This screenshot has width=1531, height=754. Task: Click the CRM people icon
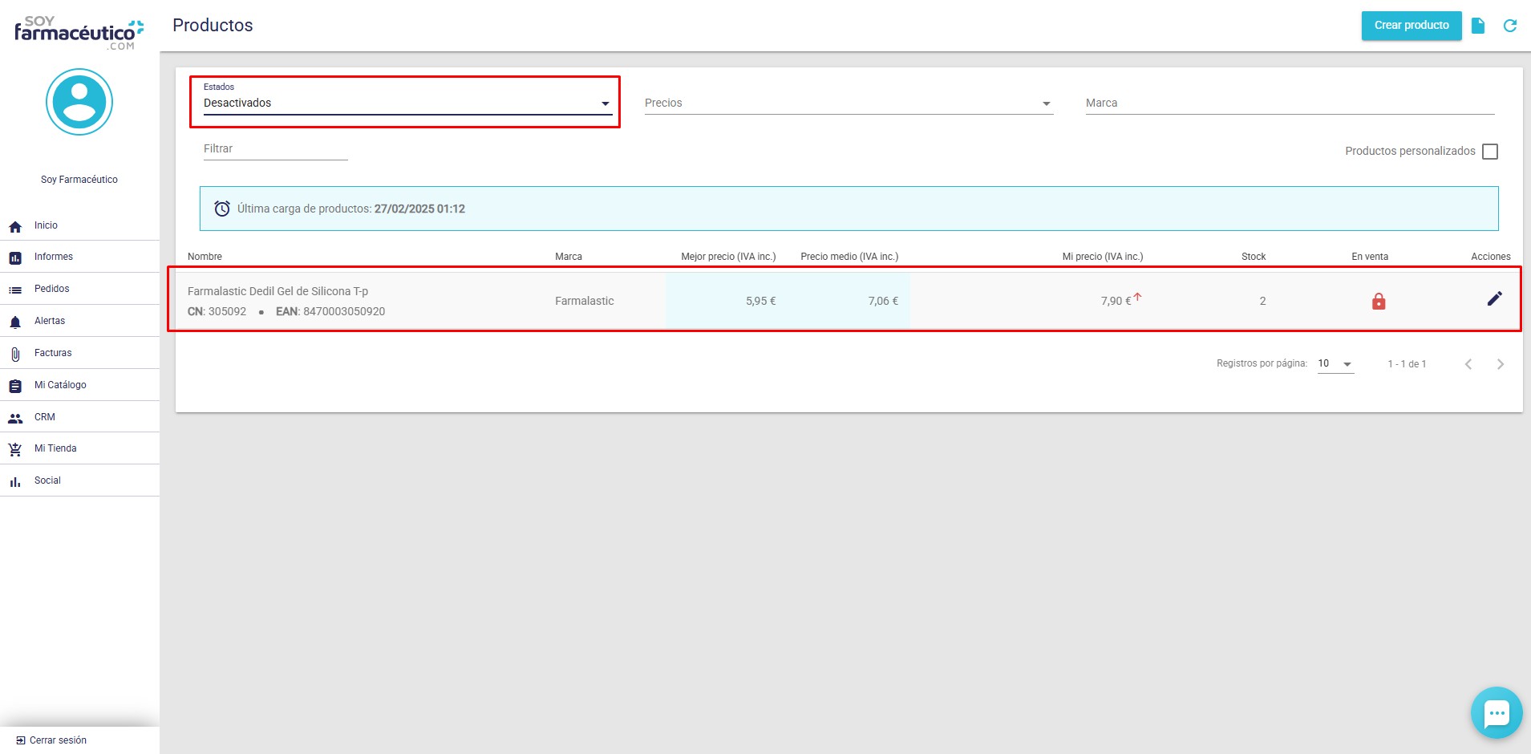tap(15, 418)
